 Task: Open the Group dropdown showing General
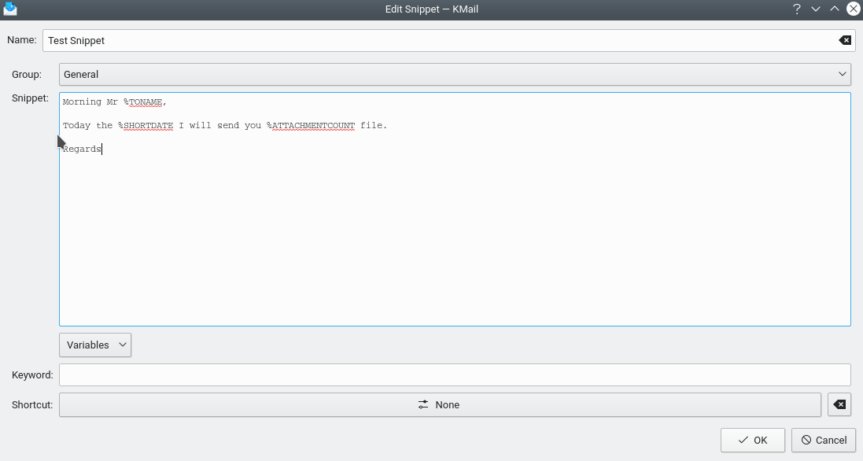(455, 74)
